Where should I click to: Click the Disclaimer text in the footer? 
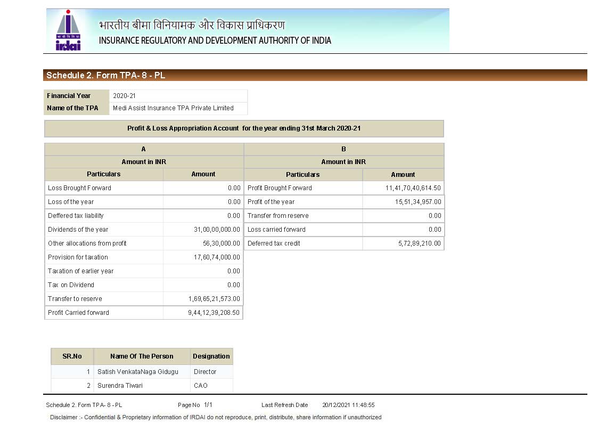(216, 417)
